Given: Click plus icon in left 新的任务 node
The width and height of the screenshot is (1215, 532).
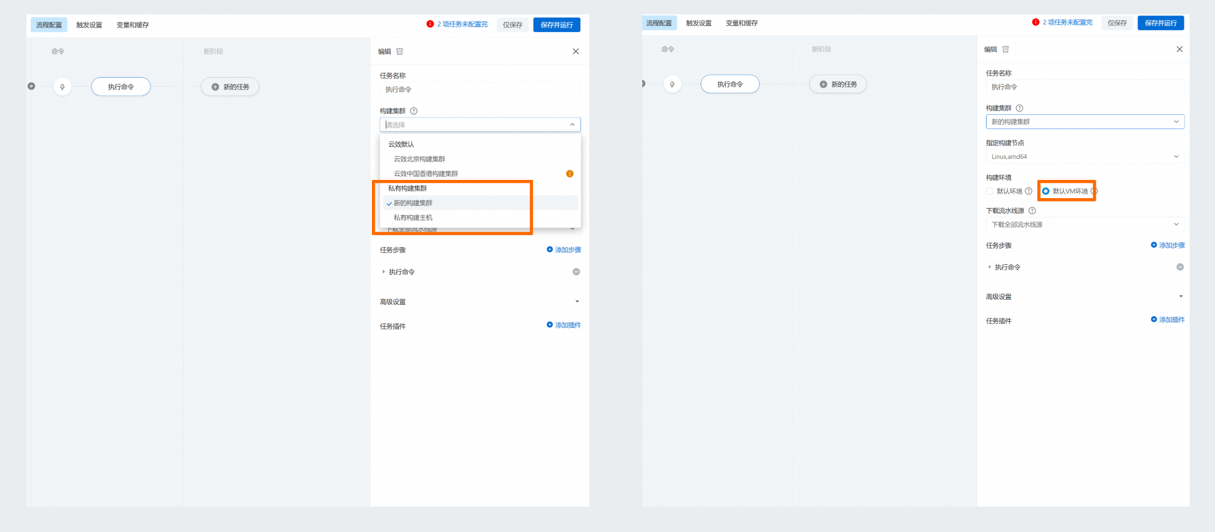Looking at the screenshot, I should 215,87.
